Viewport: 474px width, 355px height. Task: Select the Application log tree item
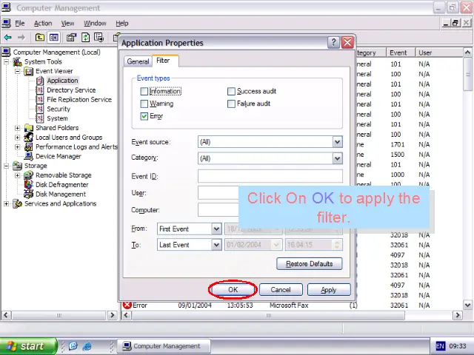click(62, 81)
